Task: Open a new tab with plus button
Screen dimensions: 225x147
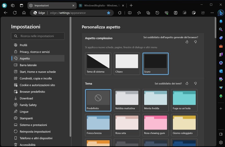Action: pos(131,5)
